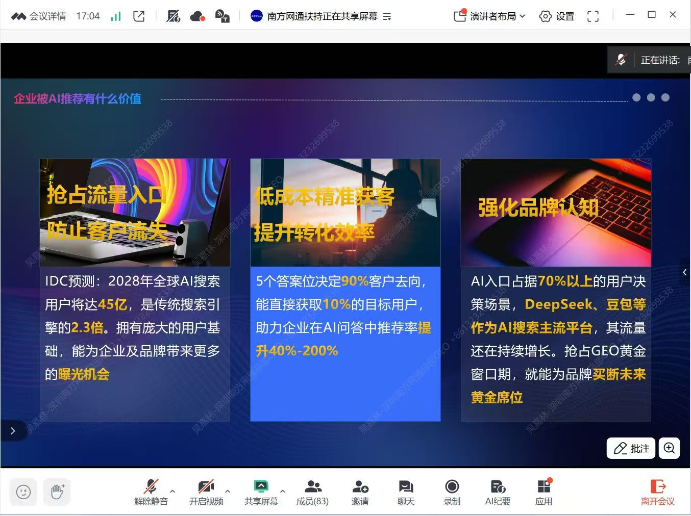Expand audio options arrow next to 解除静音

(x=172, y=491)
